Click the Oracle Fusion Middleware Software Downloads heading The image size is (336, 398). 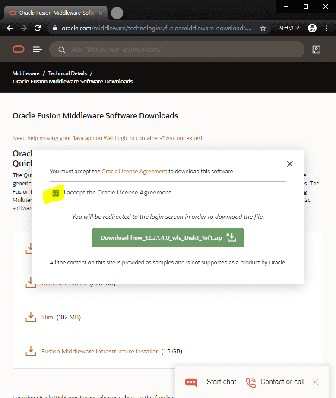95,116
